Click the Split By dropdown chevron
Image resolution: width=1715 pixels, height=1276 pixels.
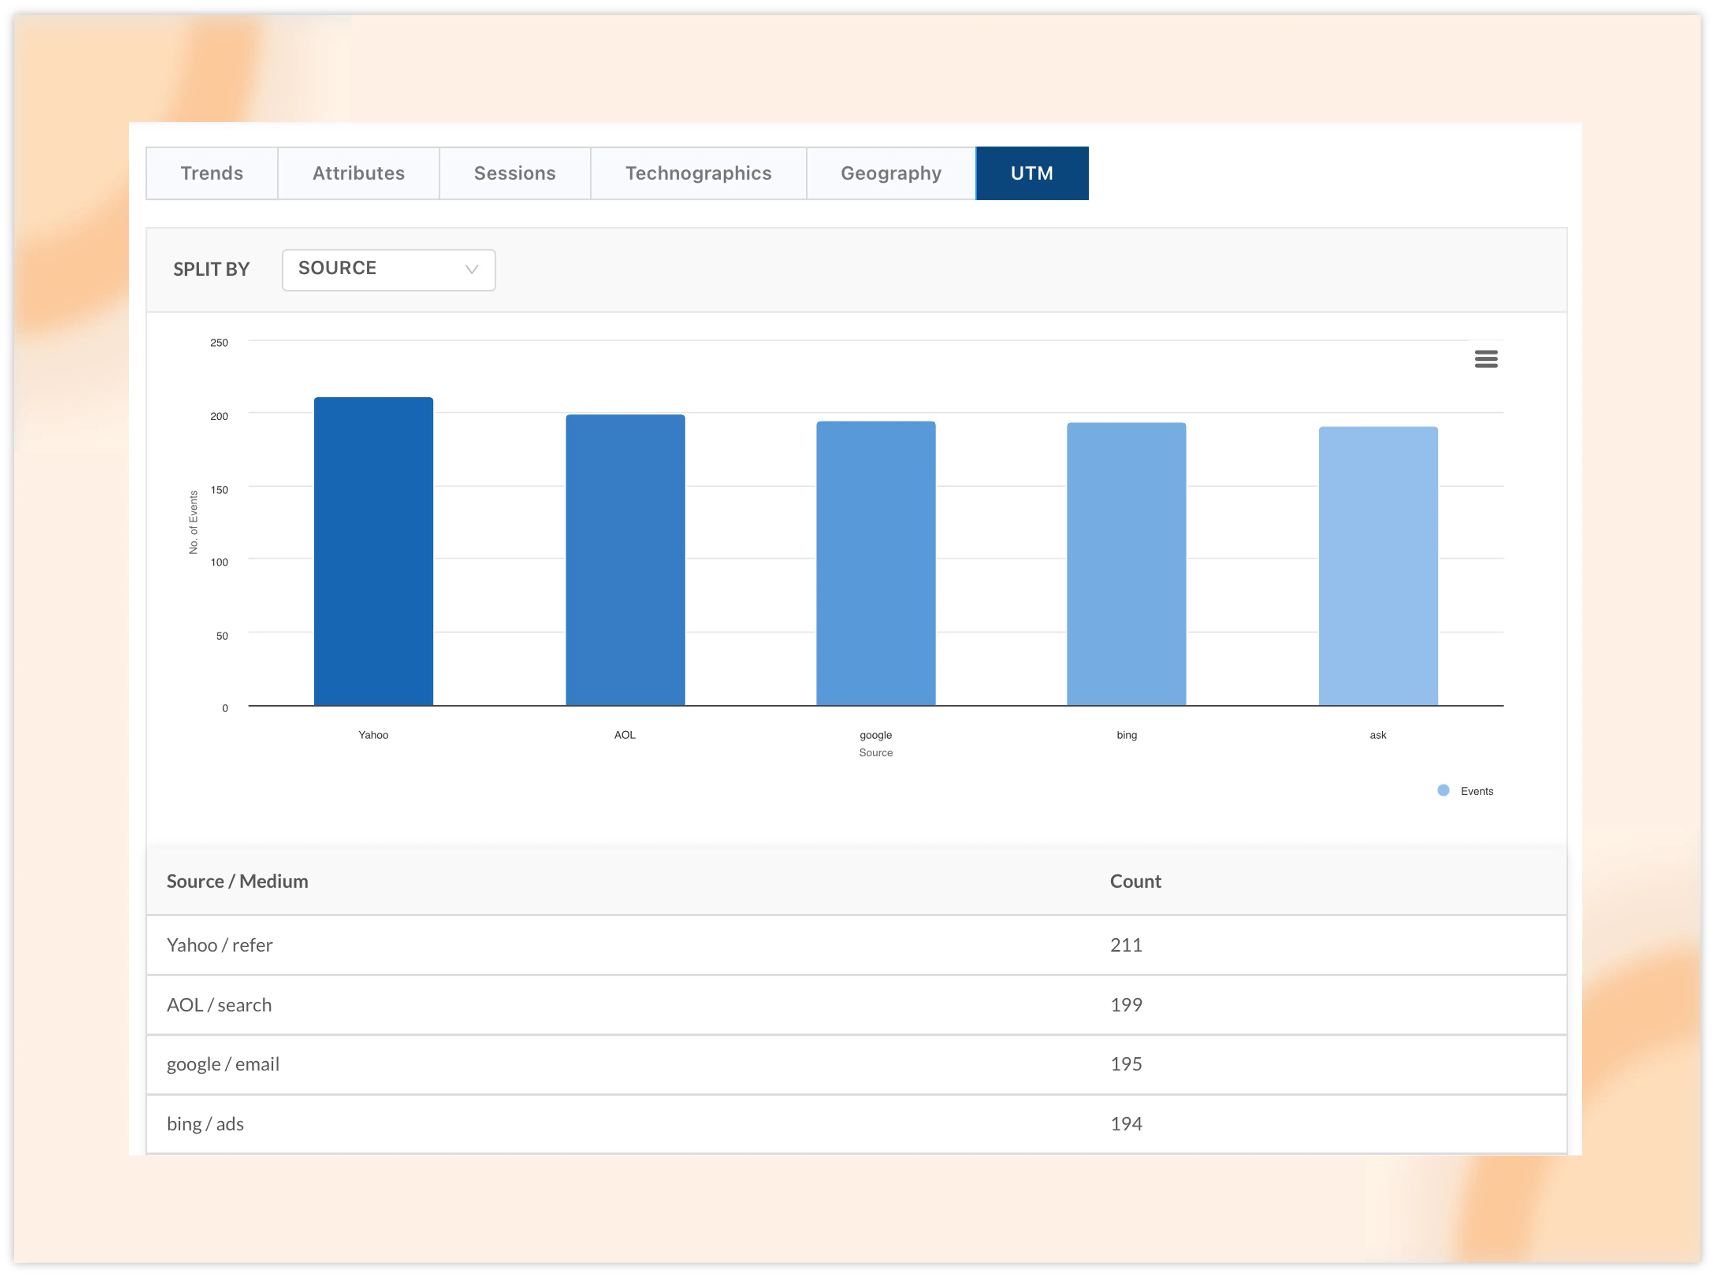pos(472,270)
